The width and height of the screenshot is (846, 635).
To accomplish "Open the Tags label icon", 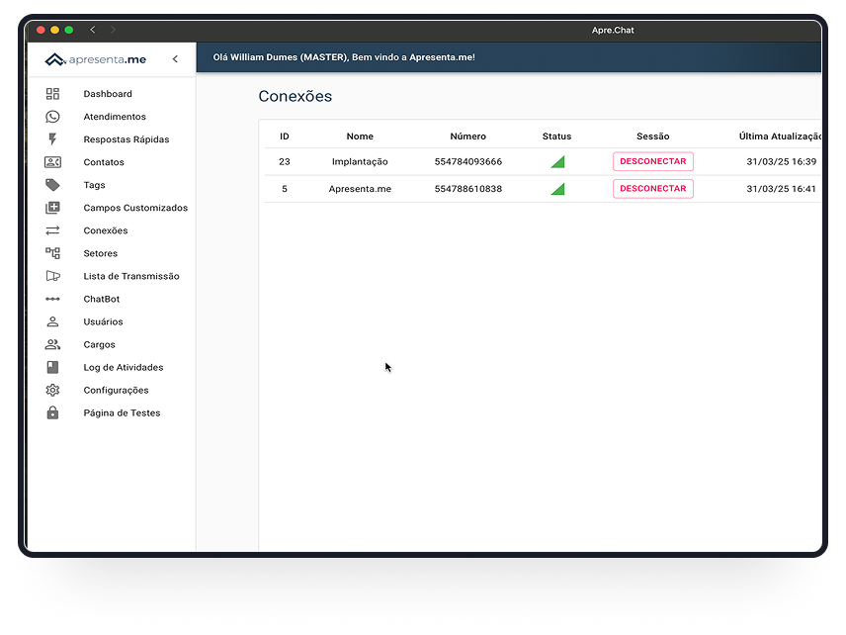I will pyautogui.click(x=52, y=185).
